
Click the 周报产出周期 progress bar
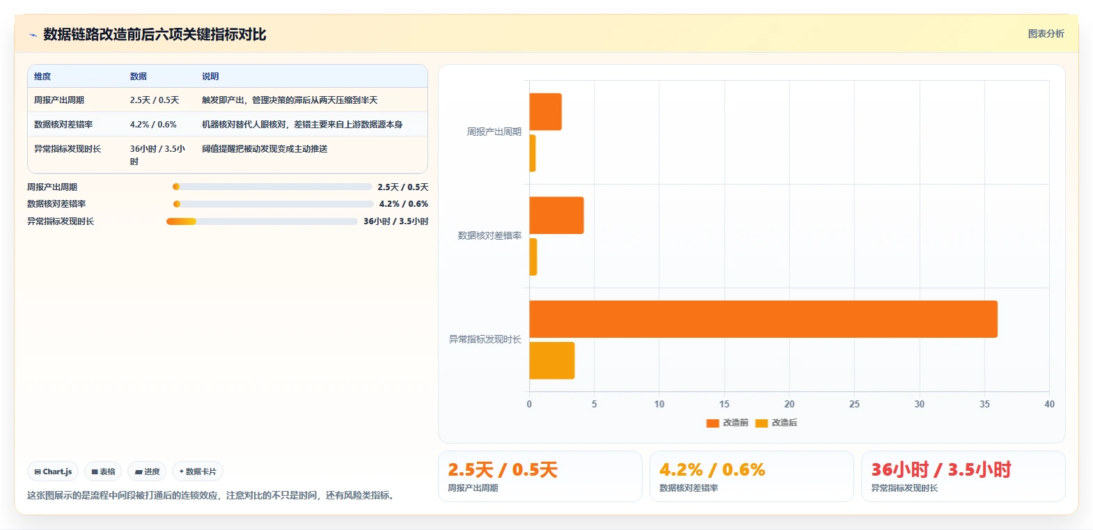coord(272,187)
